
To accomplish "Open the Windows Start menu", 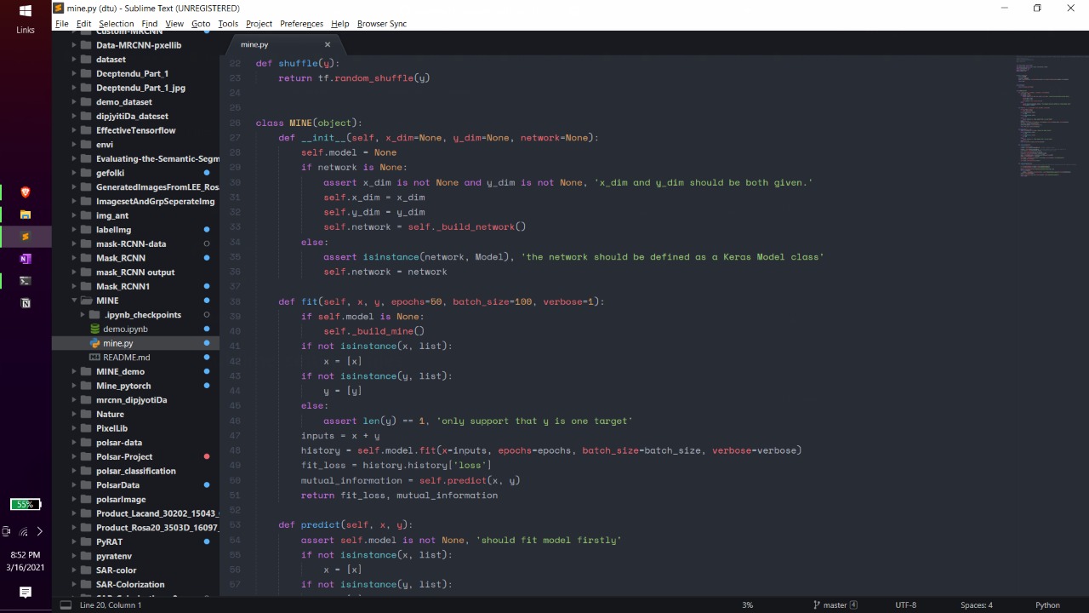I will (26, 10).
